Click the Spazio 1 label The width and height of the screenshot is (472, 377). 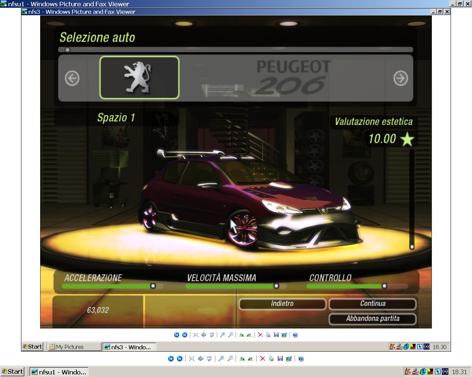(116, 118)
